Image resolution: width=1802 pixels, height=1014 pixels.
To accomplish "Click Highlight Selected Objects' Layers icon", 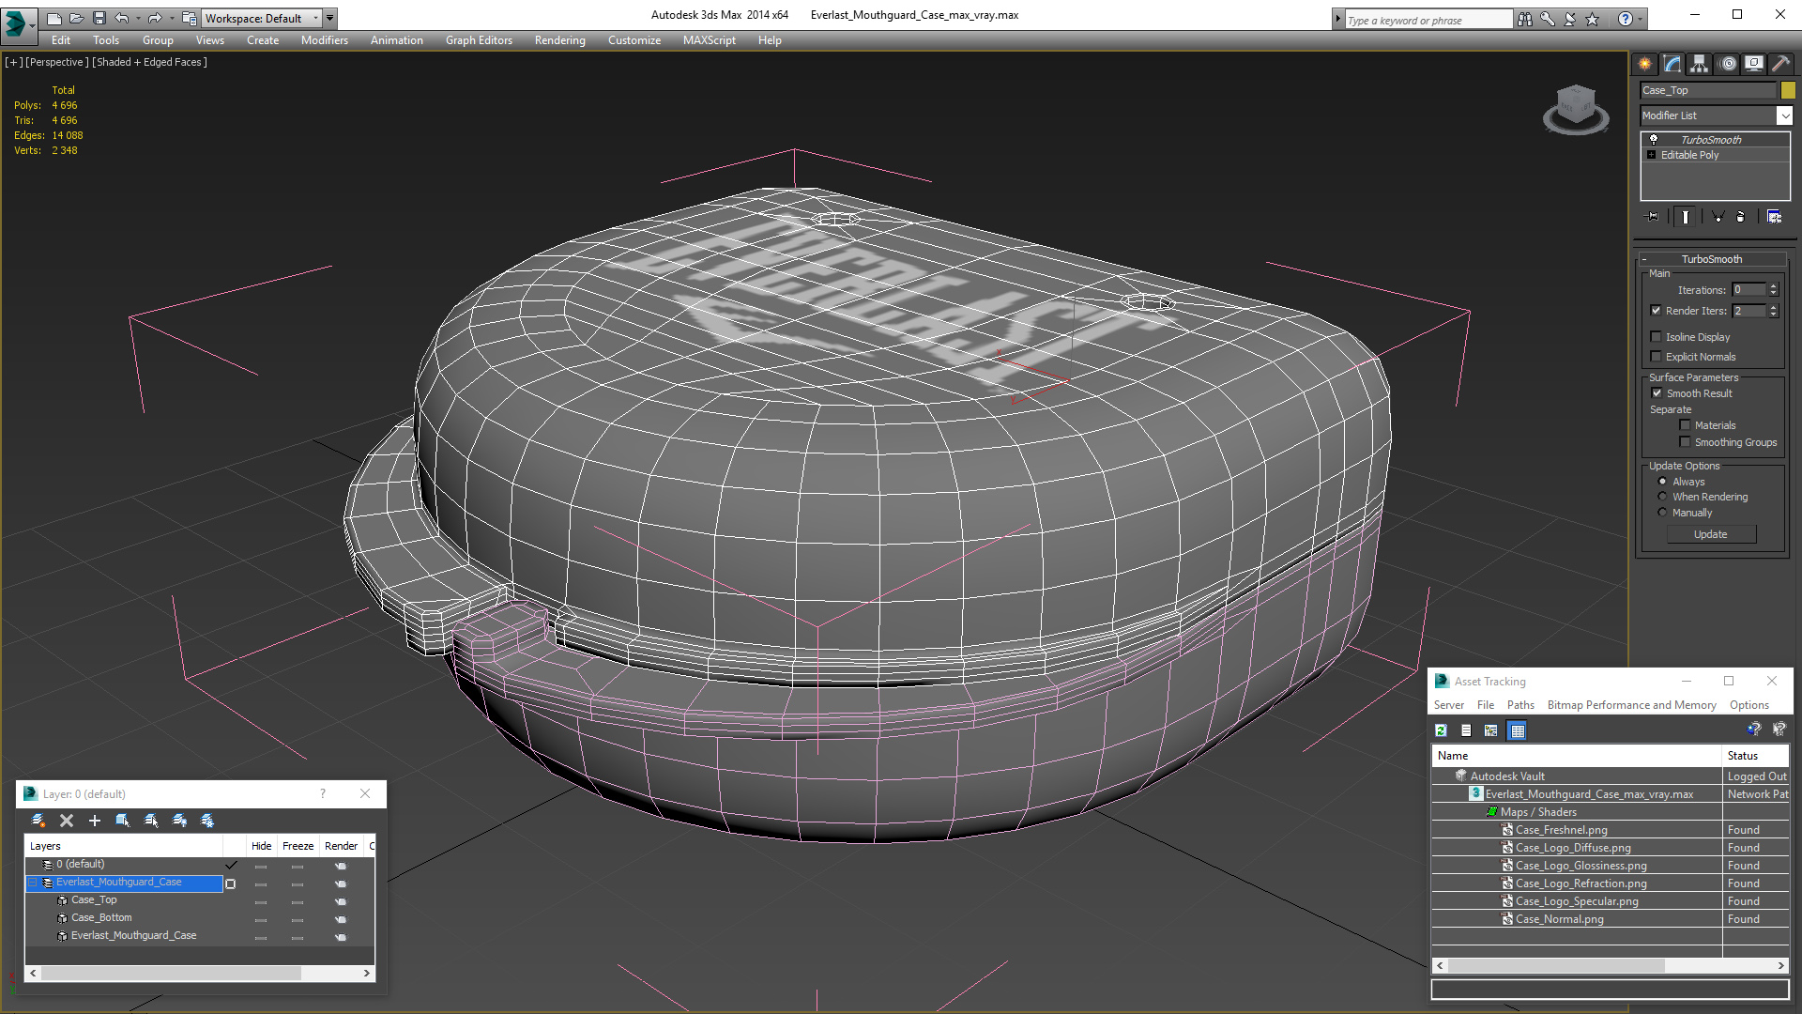I will (x=151, y=821).
